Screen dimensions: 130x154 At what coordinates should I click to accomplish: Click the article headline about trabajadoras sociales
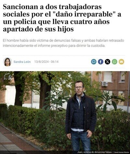click(62, 18)
